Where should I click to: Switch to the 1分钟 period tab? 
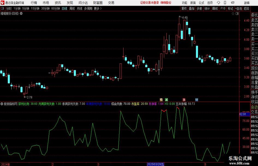[x=17, y=8]
